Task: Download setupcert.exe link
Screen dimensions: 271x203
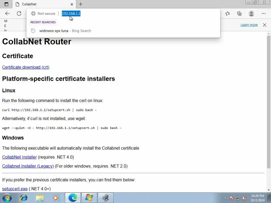Action: 15,189
